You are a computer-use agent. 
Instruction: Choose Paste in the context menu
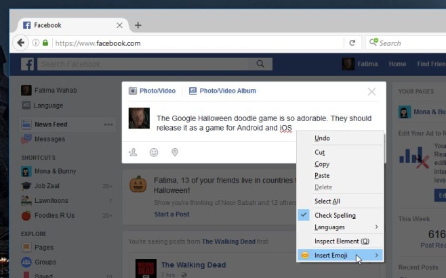[340, 175]
